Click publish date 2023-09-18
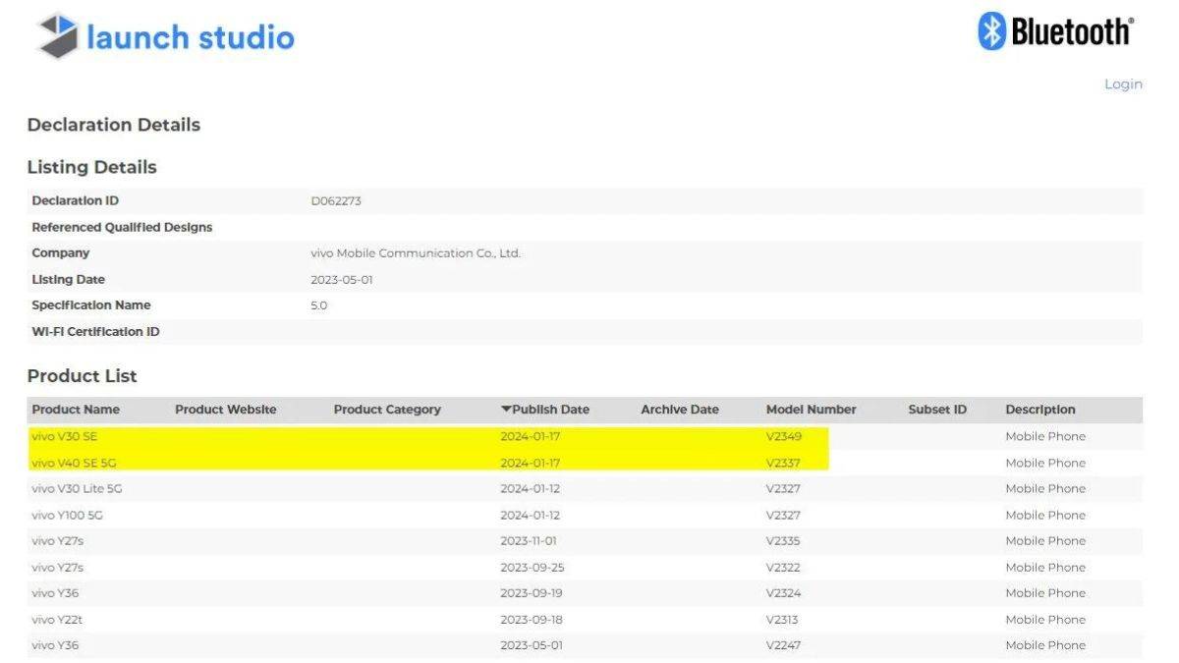Image resolution: width=1179 pixels, height=663 pixels. click(x=532, y=620)
